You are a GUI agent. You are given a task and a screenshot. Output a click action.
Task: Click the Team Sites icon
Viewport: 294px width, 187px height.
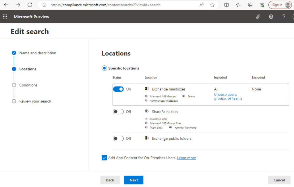146,127
